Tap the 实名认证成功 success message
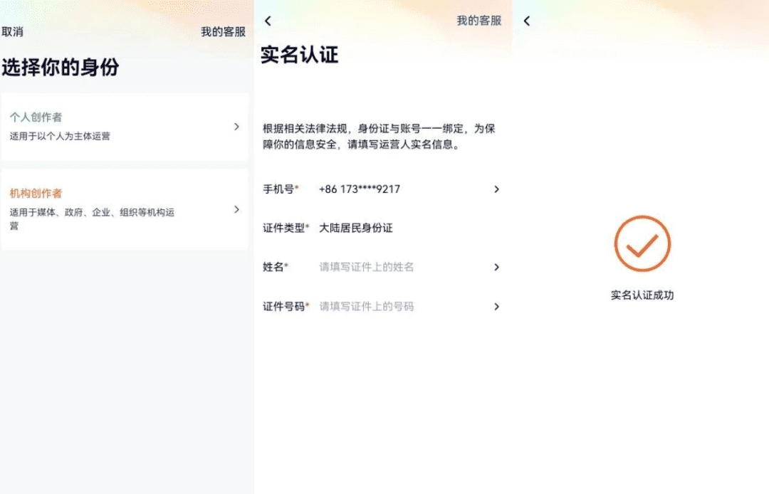 coord(642,293)
